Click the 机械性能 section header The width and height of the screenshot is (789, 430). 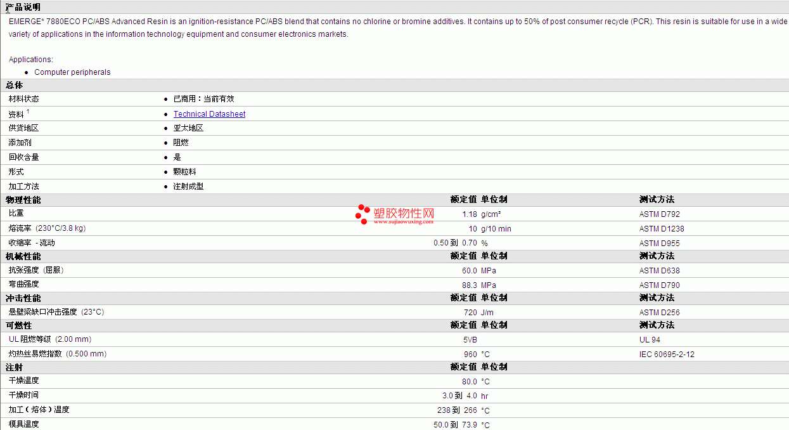coord(23,256)
